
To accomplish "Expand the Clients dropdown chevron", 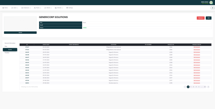I will [51, 8].
